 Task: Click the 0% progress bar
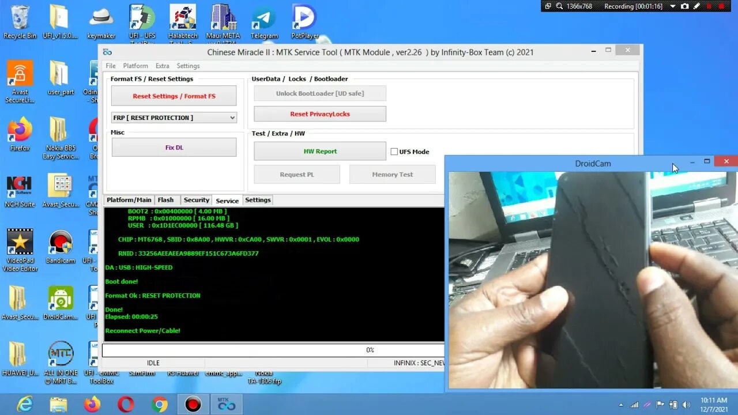[273, 350]
